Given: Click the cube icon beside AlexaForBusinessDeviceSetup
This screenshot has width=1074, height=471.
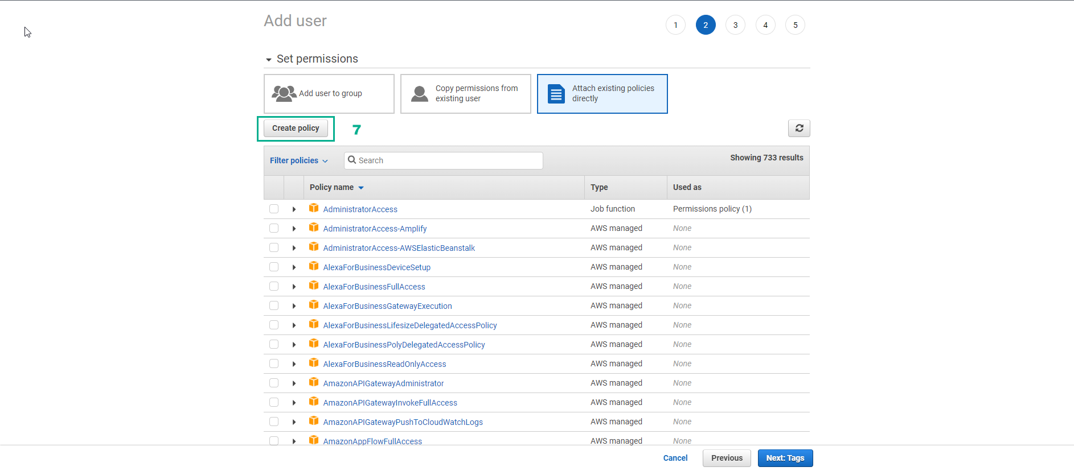Looking at the screenshot, I should click(314, 266).
